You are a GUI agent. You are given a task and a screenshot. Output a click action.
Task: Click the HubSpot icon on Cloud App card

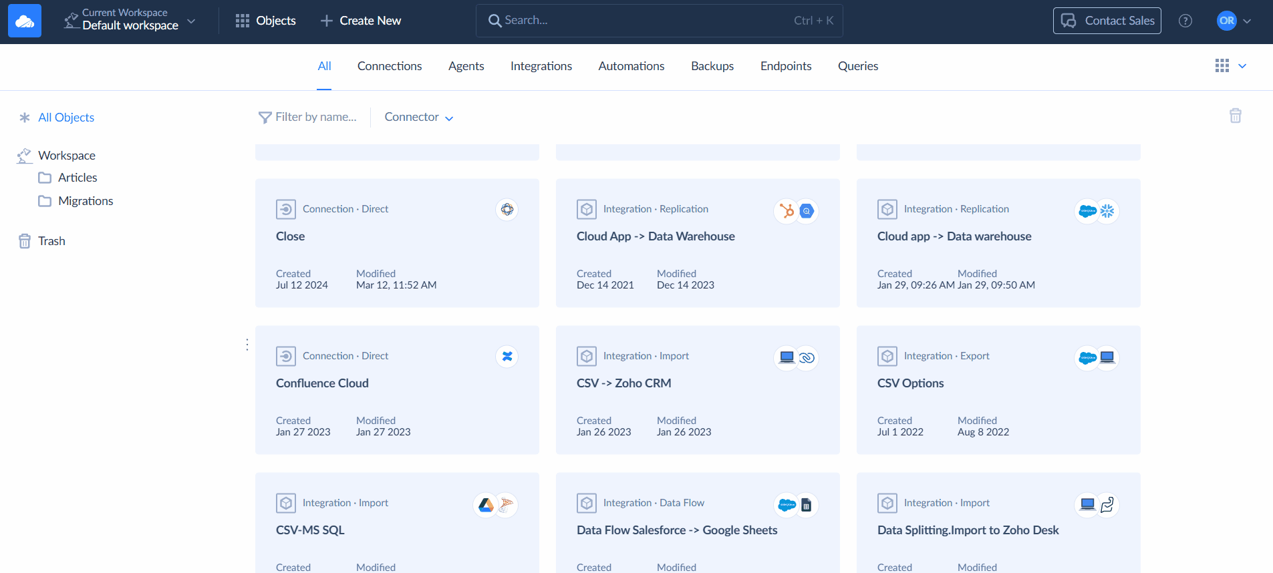(787, 211)
